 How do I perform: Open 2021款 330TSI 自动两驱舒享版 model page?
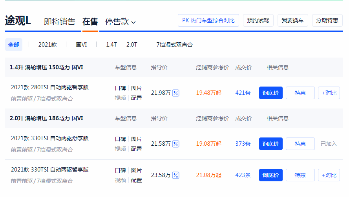(50, 138)
